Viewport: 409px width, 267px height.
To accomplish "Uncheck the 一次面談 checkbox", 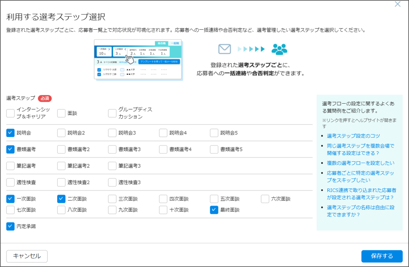I will (10, 199).
